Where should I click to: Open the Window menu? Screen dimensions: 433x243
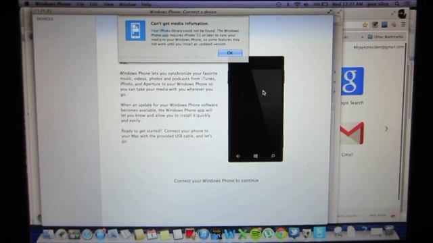[x=127, y=5]
